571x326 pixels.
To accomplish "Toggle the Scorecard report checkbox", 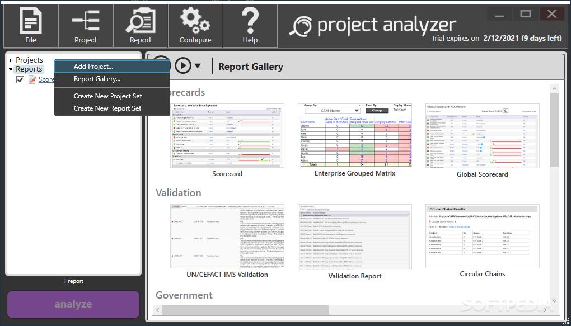I will [20, 79].
